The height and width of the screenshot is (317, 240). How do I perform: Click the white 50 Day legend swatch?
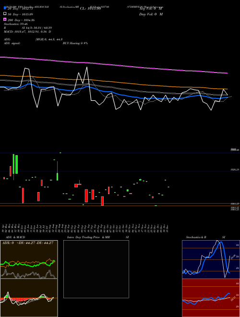5,14
